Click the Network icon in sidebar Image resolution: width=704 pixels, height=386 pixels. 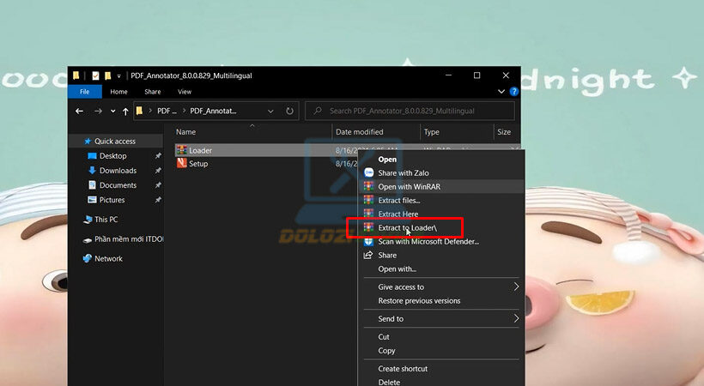tap(88, 258)
